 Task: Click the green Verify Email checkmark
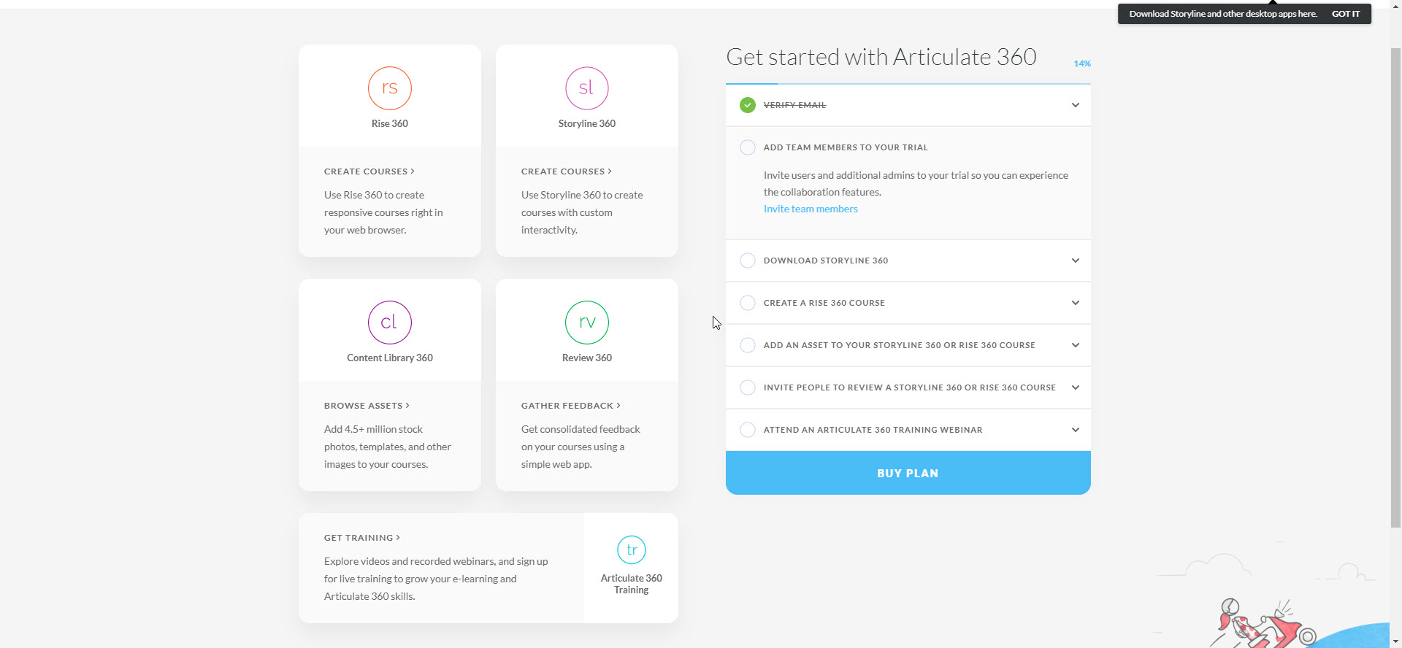point(748,105)
